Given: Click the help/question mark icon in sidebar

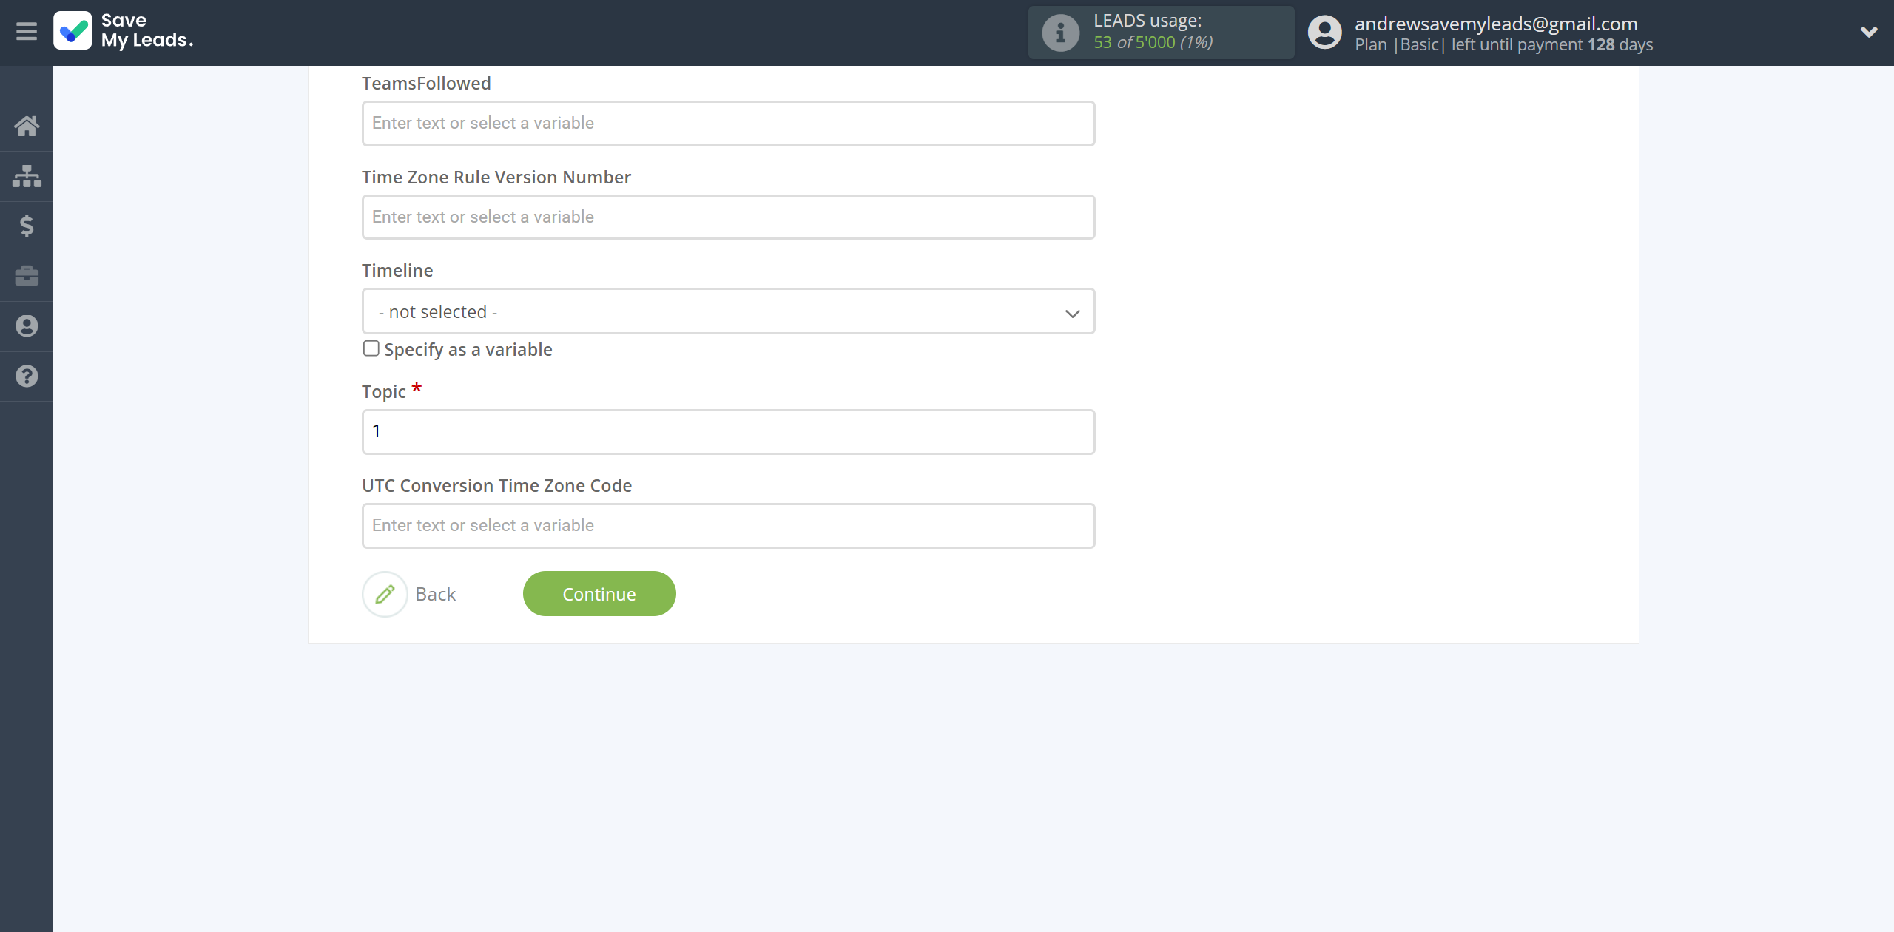Looking at the screenshot, I should click(x=27, y=376).
